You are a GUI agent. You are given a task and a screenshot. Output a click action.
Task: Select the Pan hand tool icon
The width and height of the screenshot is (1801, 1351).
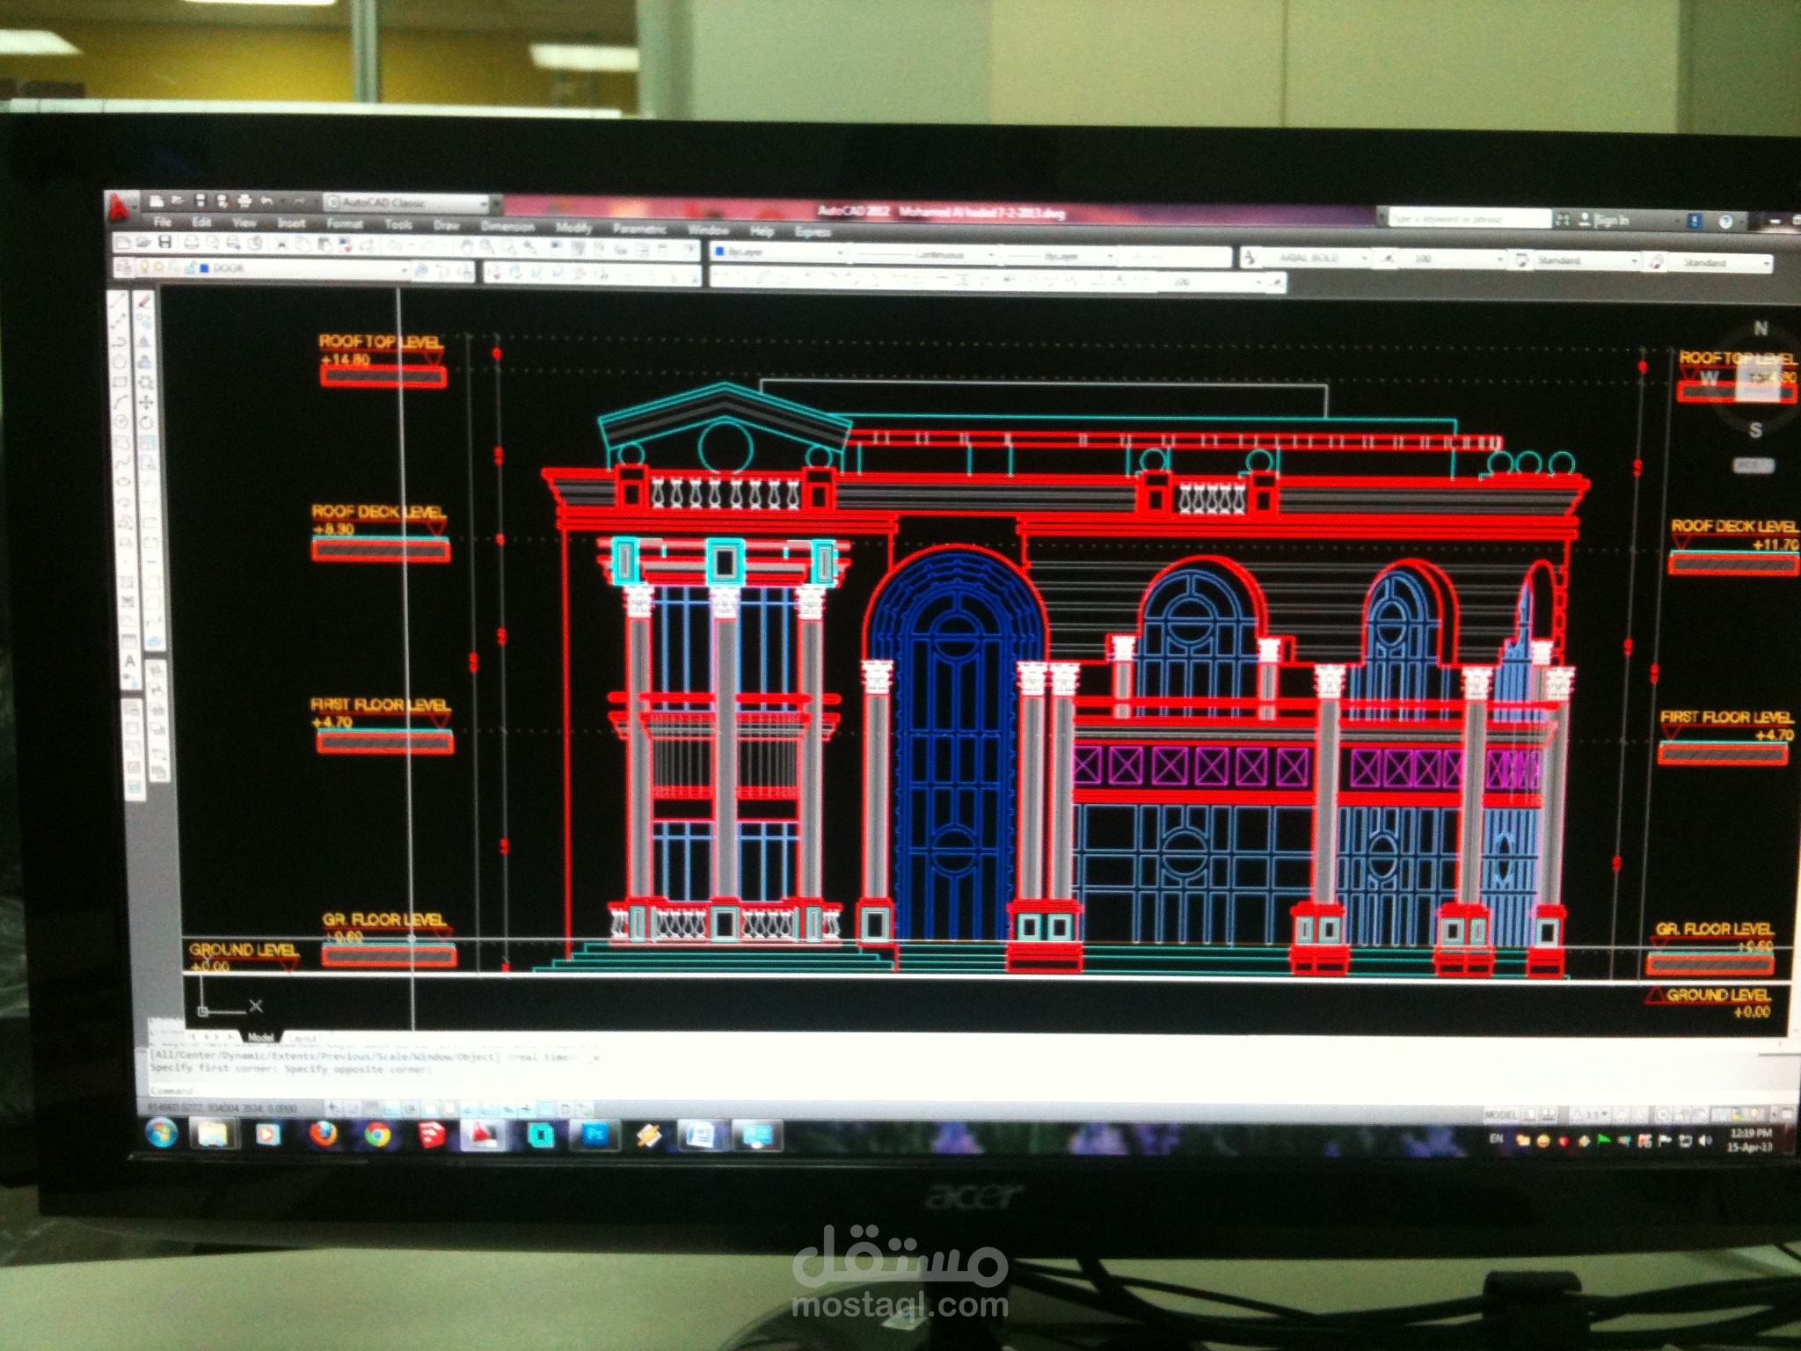click(467, 247)
